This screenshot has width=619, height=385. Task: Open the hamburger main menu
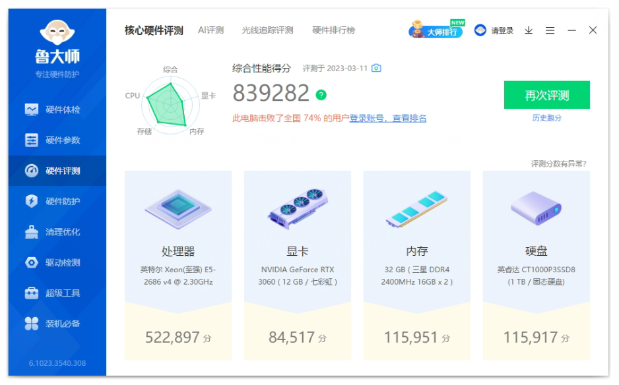[550, 30]
